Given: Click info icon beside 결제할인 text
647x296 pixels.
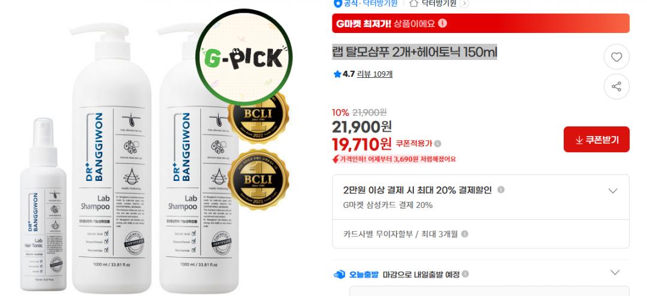Looking at the screenshot, I should 501,190.
